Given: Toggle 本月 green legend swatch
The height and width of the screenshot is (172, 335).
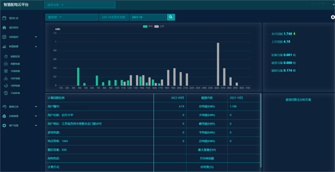Looking at the screenshot, I should tap(145, 26).
